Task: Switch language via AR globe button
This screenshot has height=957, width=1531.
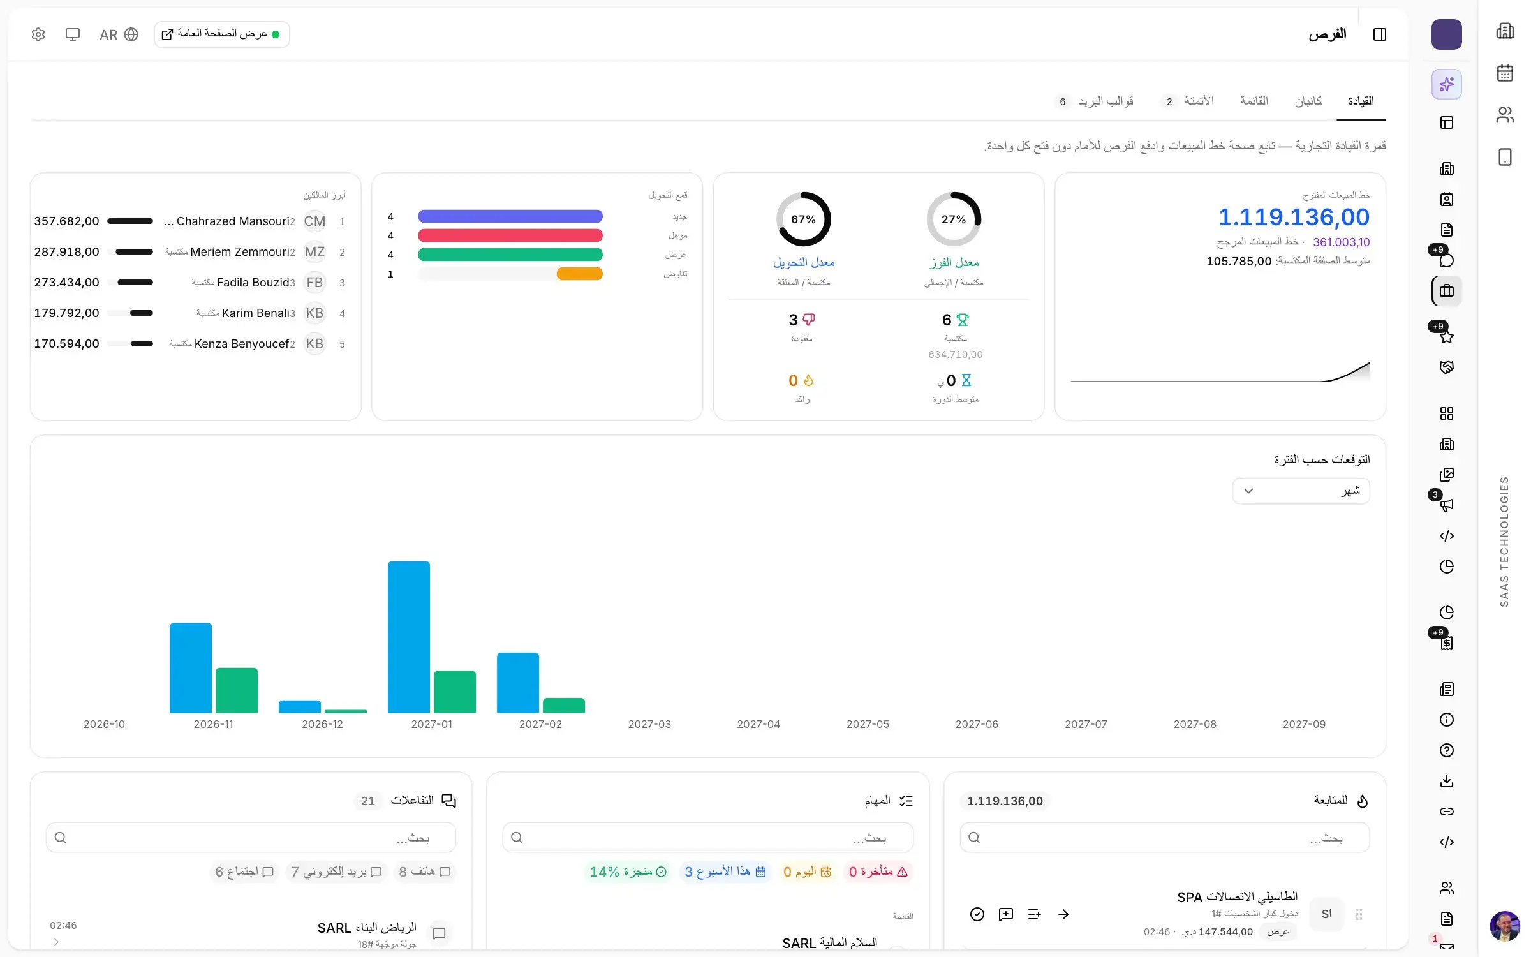Action: tap(119, 34)
